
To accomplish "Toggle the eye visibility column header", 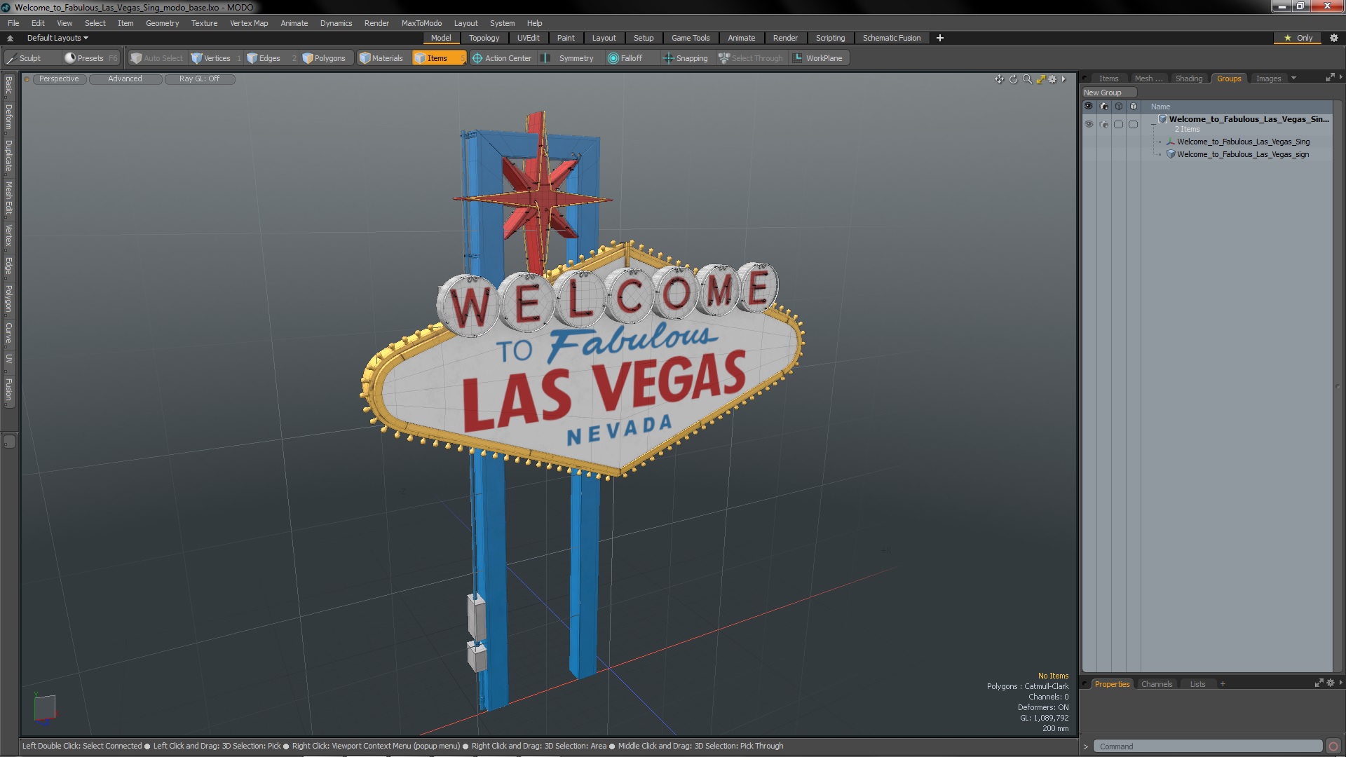I will 1089,107.
